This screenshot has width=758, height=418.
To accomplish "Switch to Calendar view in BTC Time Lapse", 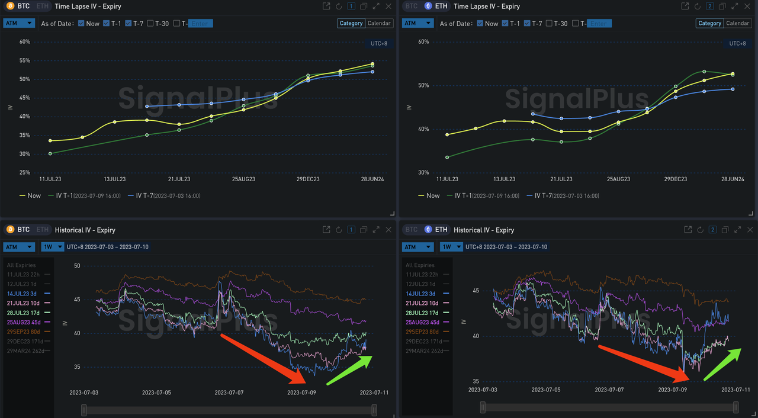I will (379, 23).
